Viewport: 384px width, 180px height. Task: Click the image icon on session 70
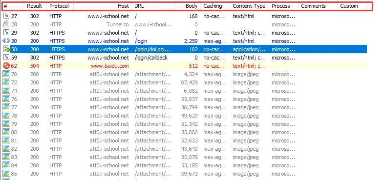coord(6,74)
